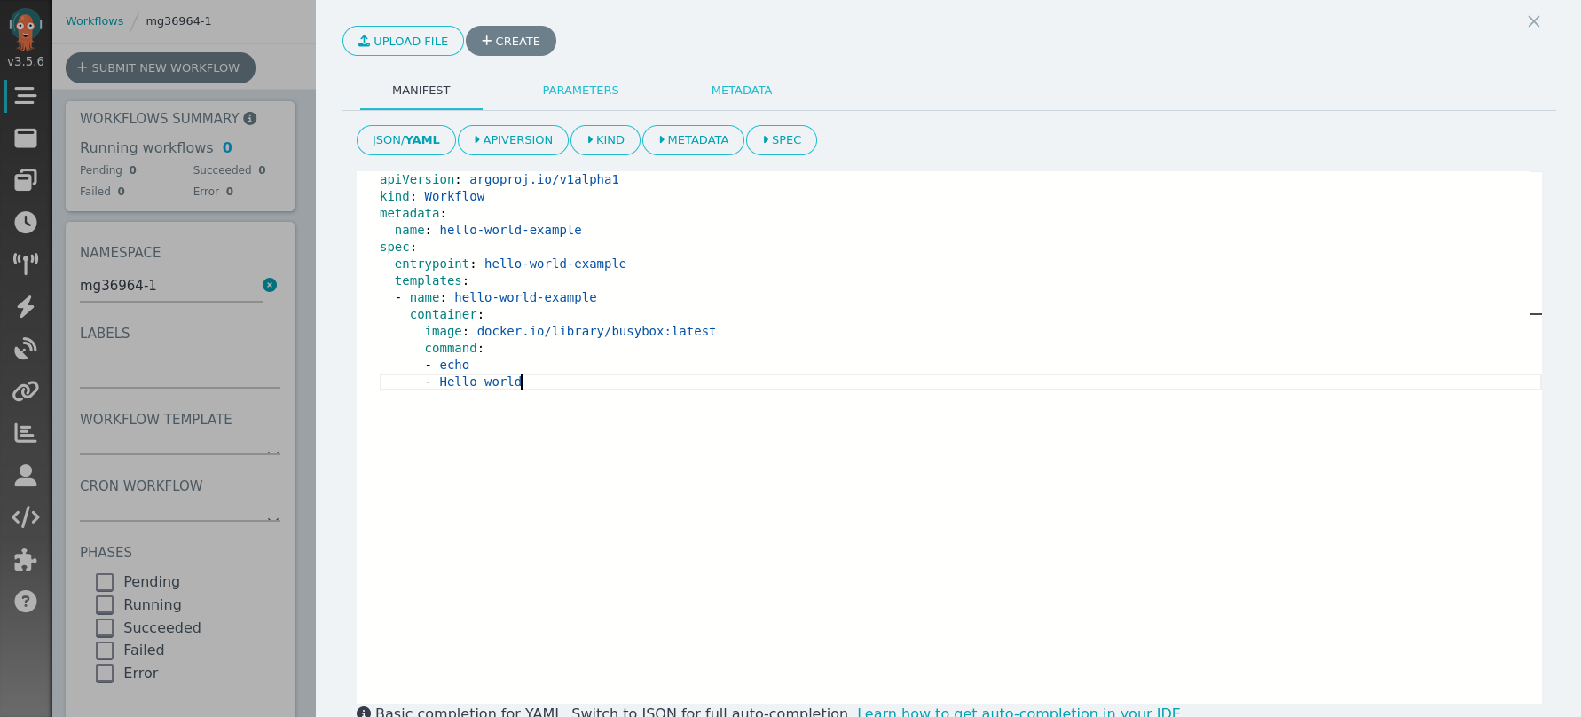
Task: Check the Failed phase checkbox
Action: click(105, 650)
